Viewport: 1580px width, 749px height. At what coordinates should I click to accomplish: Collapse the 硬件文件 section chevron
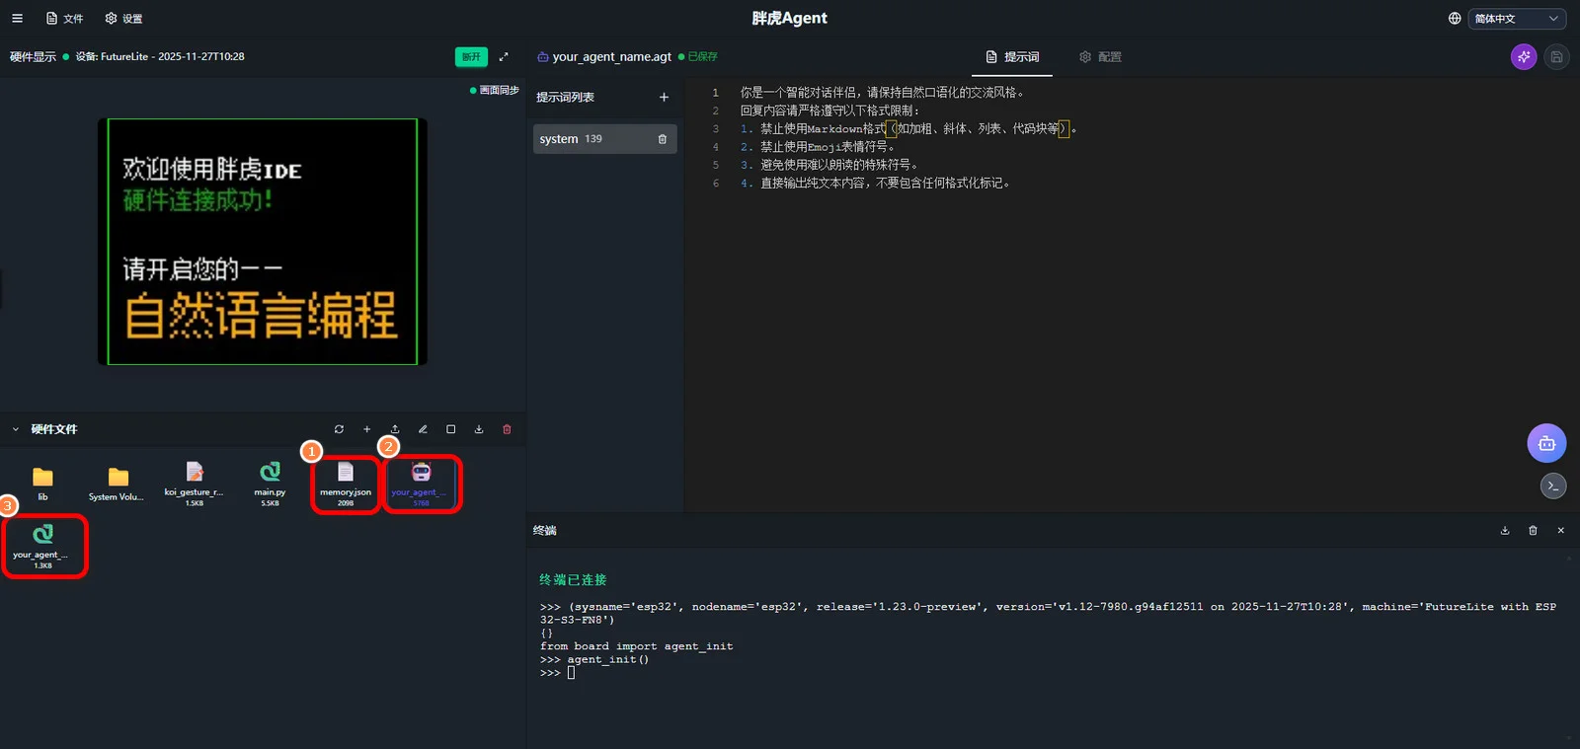[16, 429]
